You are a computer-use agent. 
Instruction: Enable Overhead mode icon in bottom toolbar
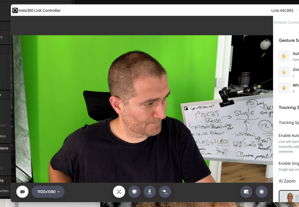(x=150, y=192)
